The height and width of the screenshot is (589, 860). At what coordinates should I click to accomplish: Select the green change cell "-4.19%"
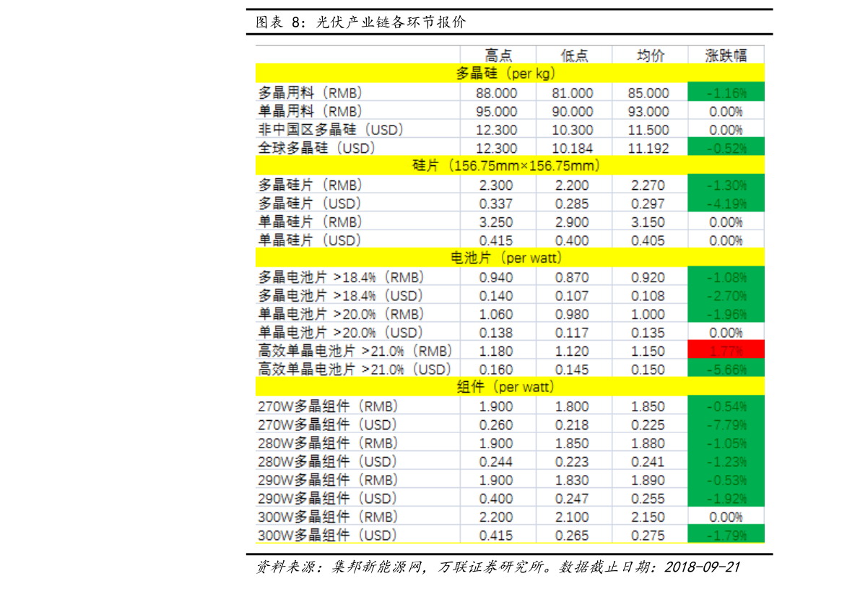pyautogui.click(x=726, y=204)
